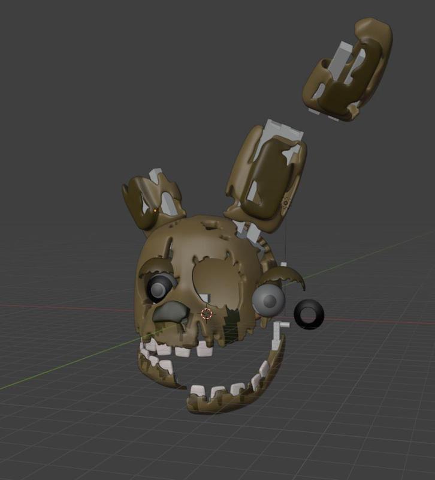Select the middle segment of the tall ear
Screen dimensions: 435x480
(267, 178)
